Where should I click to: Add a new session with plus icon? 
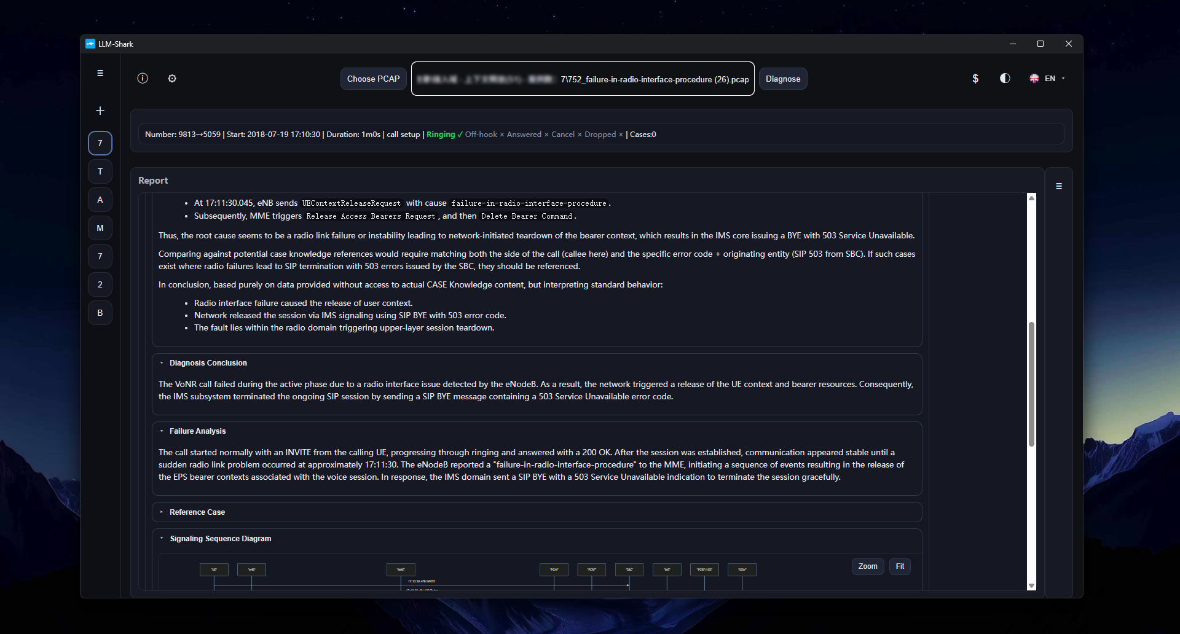[x=100, y=111]
